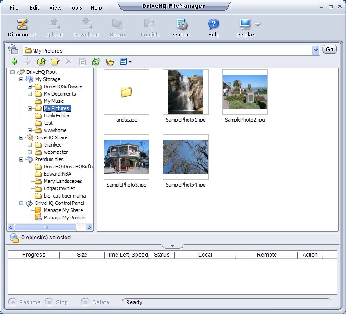Expand the My Documents tree node
The image size is (346, 314).
point(30,94)
